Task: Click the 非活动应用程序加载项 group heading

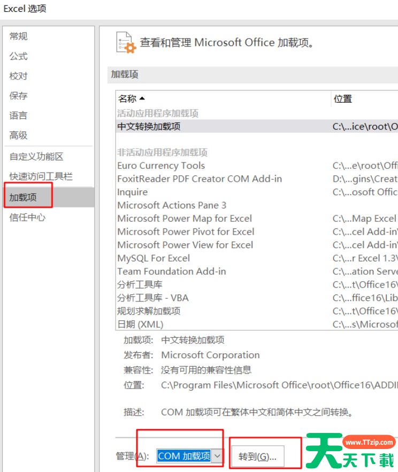Action: [162, 153]
